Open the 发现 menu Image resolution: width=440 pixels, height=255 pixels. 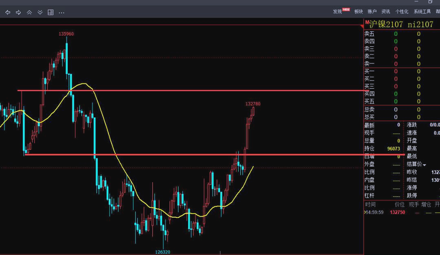pos(338,11)
